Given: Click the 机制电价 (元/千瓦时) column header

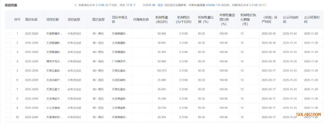Looking at the screenshot, I should [x=183, y=19].
